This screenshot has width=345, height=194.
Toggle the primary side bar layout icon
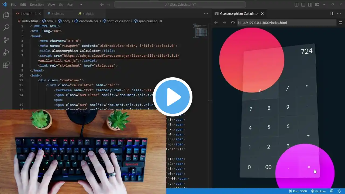(x=296, y=5)
